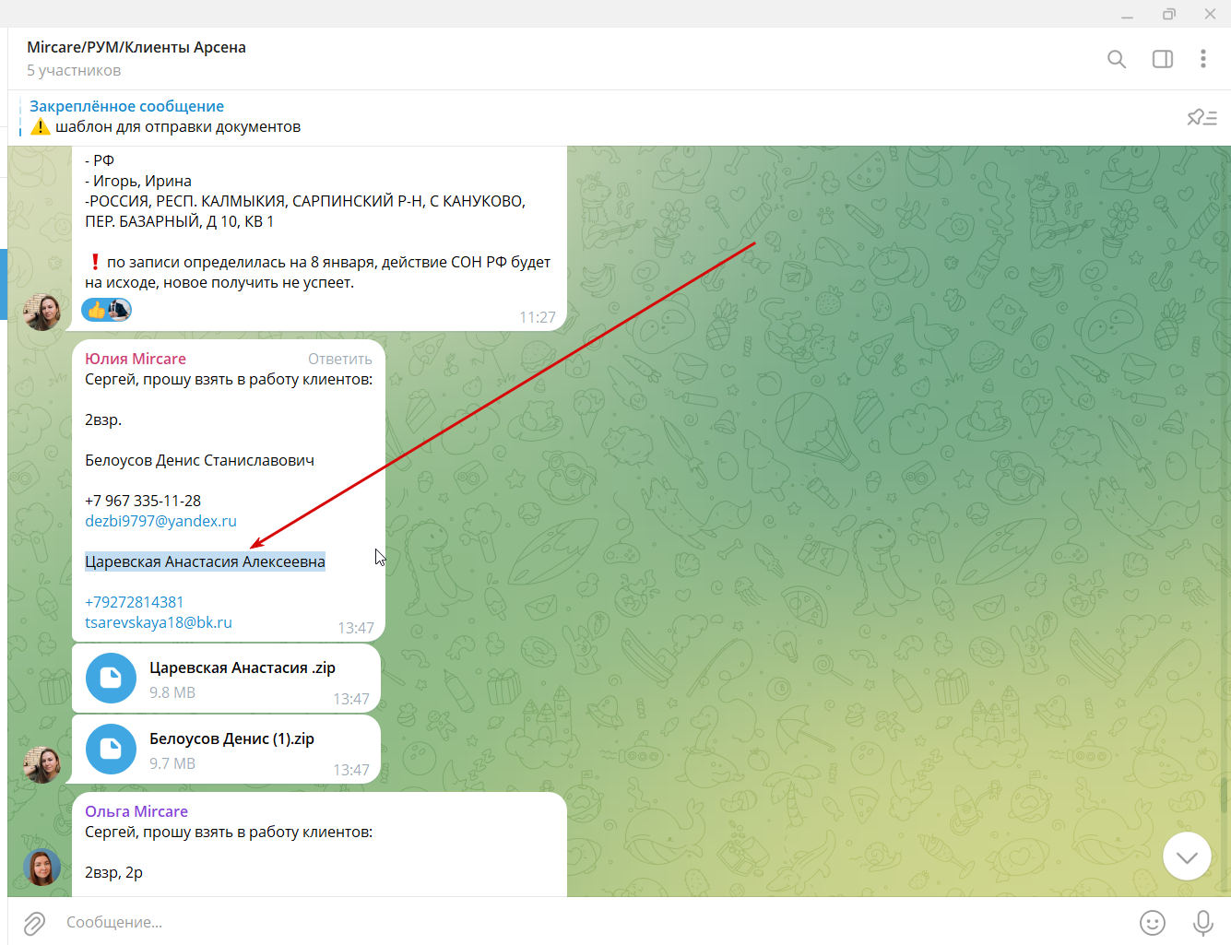Open sender name Юлия Mircare
Viewport: 1231px width, 945px height.
[x=136, y=359]
